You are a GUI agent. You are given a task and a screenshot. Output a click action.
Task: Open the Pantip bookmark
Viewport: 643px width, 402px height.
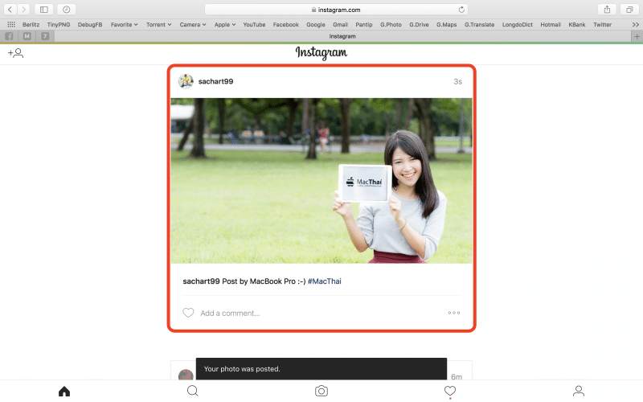[364, 25]
